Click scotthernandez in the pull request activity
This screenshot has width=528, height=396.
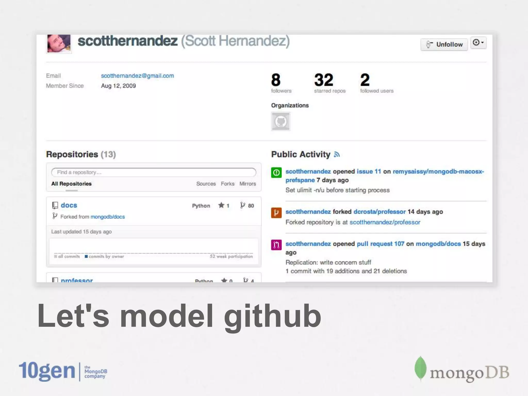tap(308, 244)
